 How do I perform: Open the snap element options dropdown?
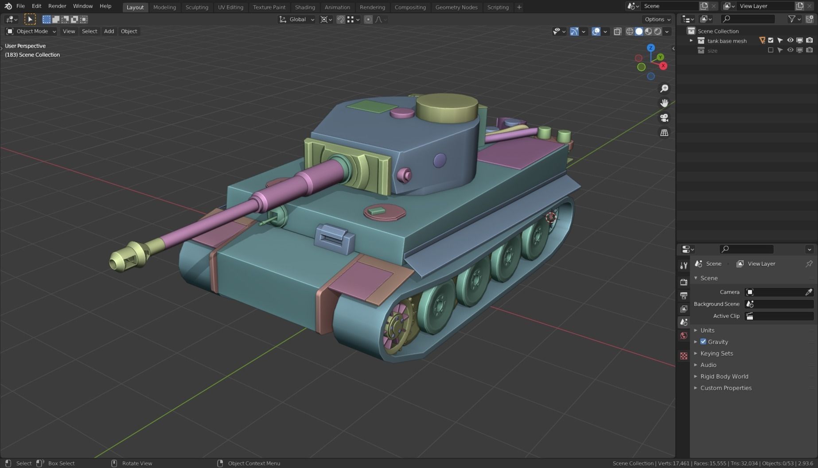pos(353,19)
